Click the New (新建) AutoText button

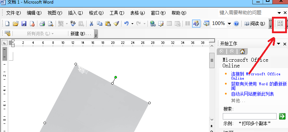81,34
